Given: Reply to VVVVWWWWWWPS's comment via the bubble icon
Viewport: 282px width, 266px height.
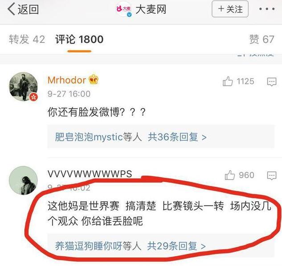Looking at the screenshot, I should 272,175.
